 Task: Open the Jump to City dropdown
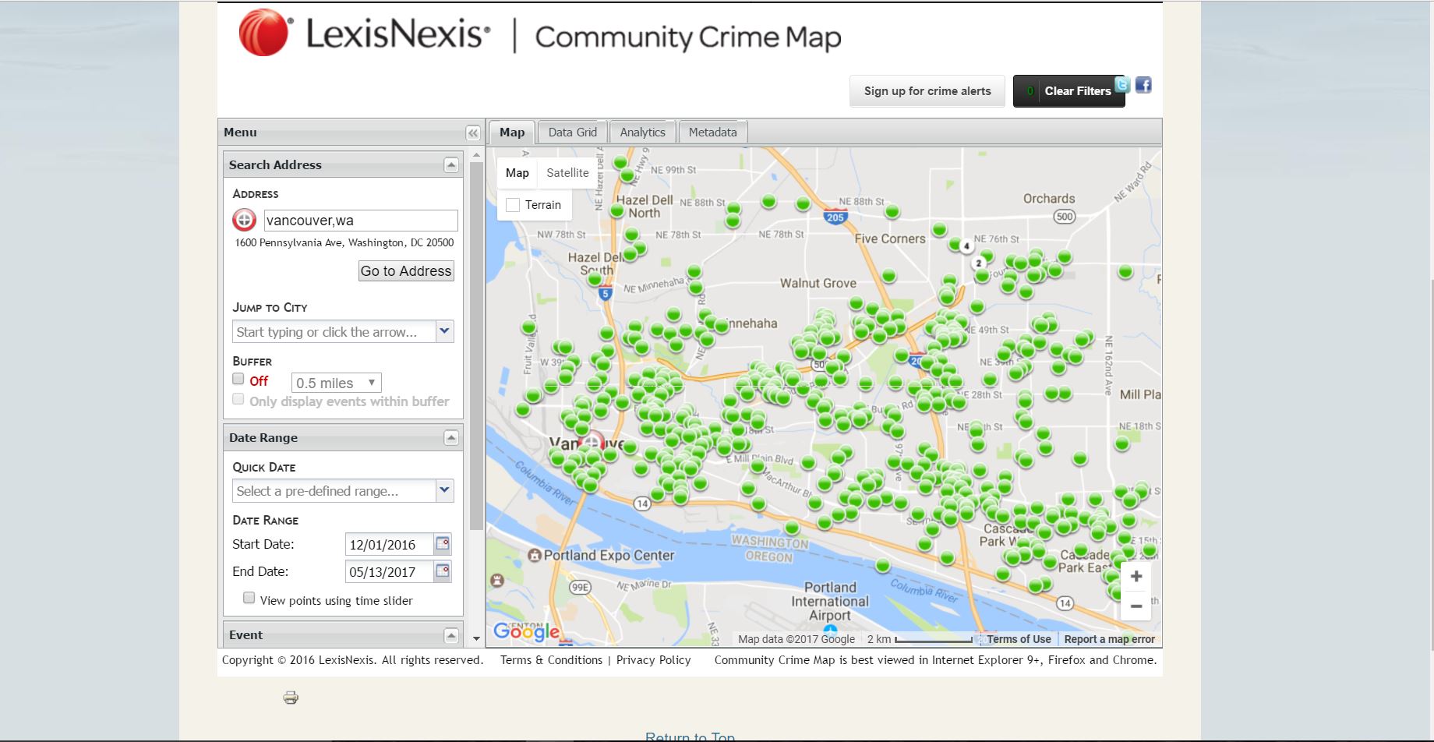point(445,331)
